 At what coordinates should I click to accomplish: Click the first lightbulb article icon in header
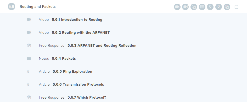(210, 7)
